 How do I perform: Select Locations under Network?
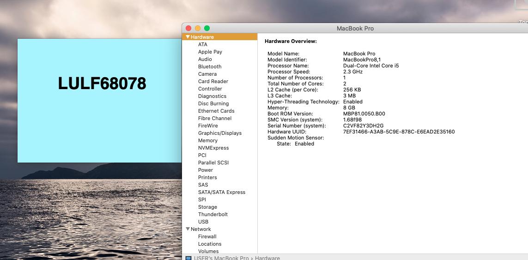click(x=210, y=244)
